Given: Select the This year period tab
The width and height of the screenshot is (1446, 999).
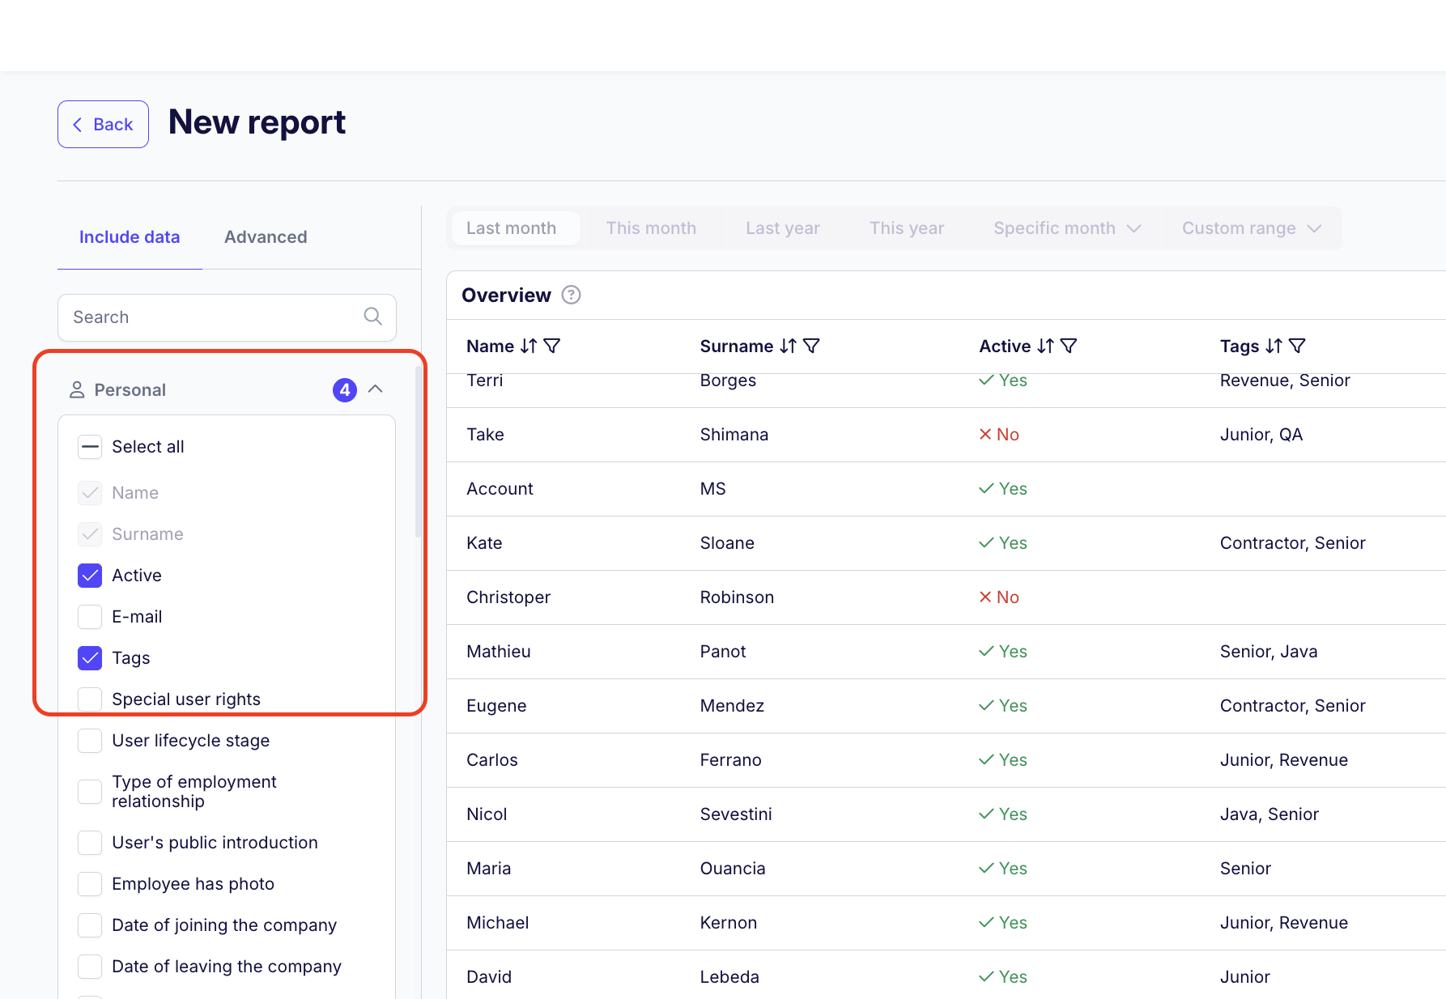Looking at the screenshot, I should [x=906, y=228].
